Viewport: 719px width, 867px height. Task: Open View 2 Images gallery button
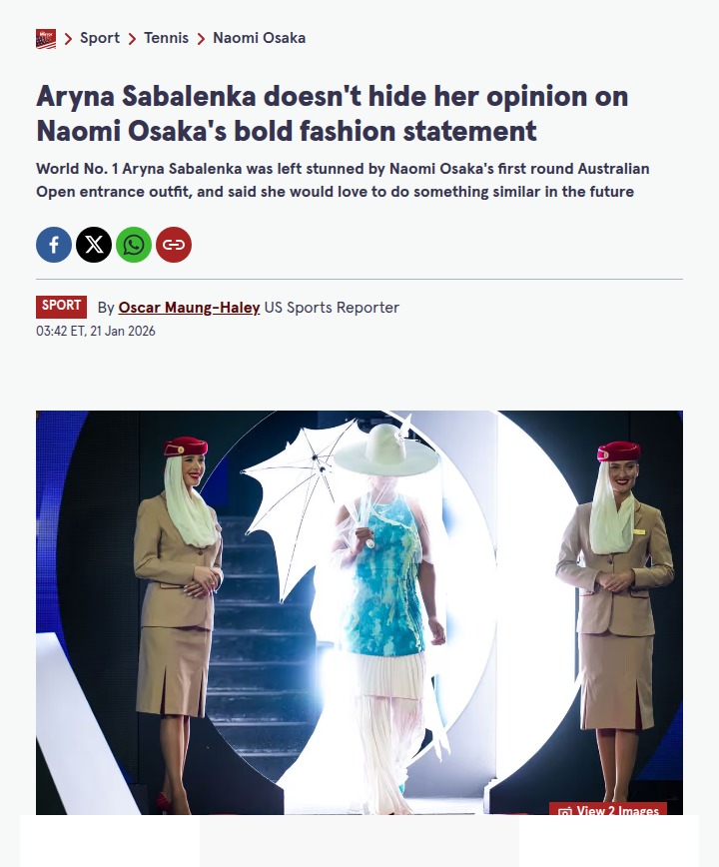[608, 808]
